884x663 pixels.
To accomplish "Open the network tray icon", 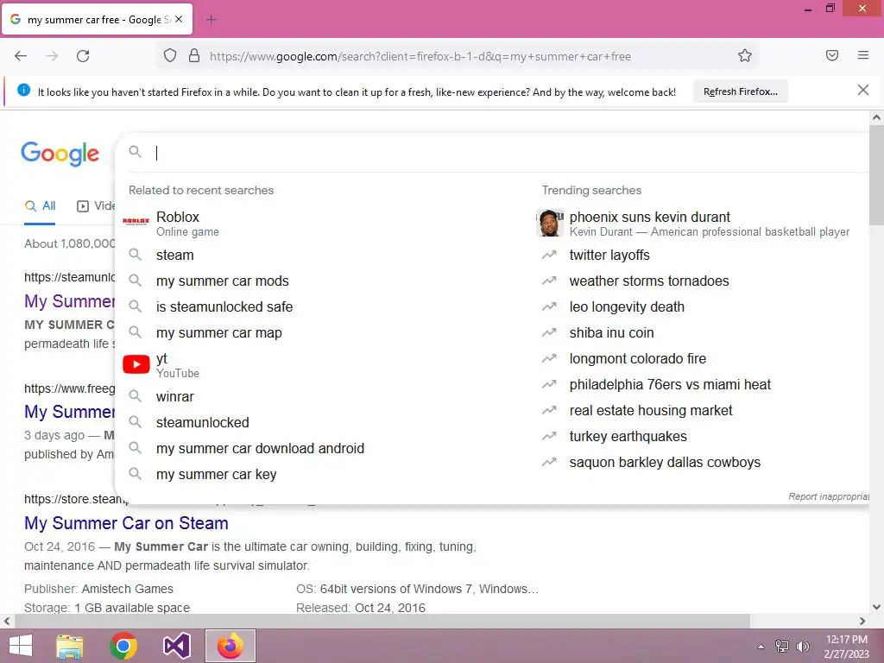I will 782,646.
